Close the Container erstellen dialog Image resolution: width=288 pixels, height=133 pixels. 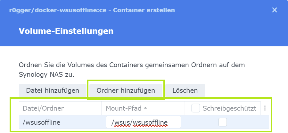coord(275,10)
